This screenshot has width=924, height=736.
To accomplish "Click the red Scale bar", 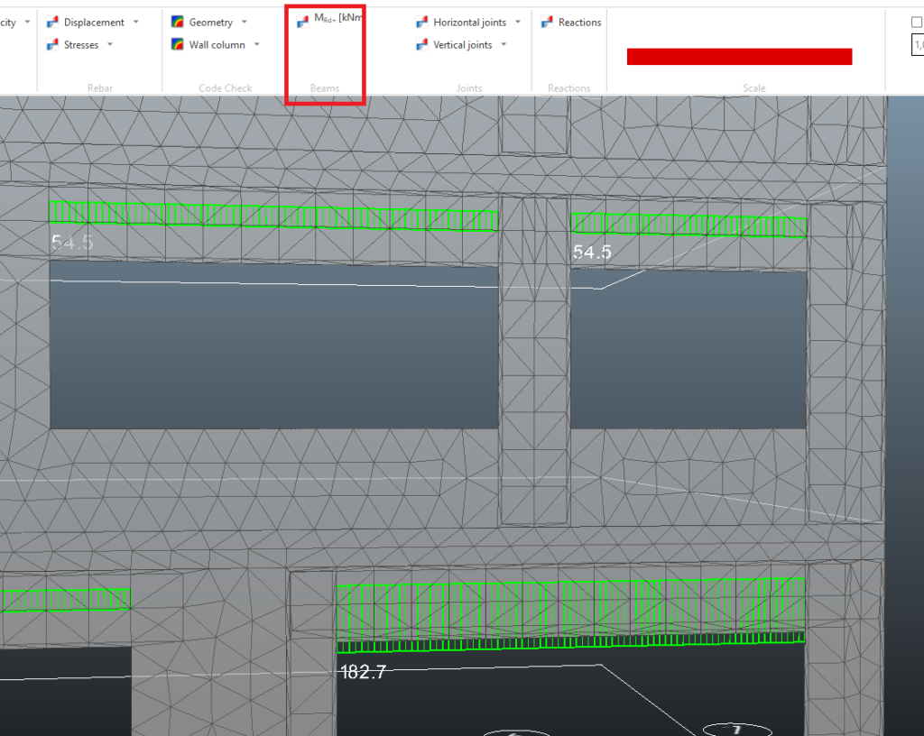I will (739, 57).
